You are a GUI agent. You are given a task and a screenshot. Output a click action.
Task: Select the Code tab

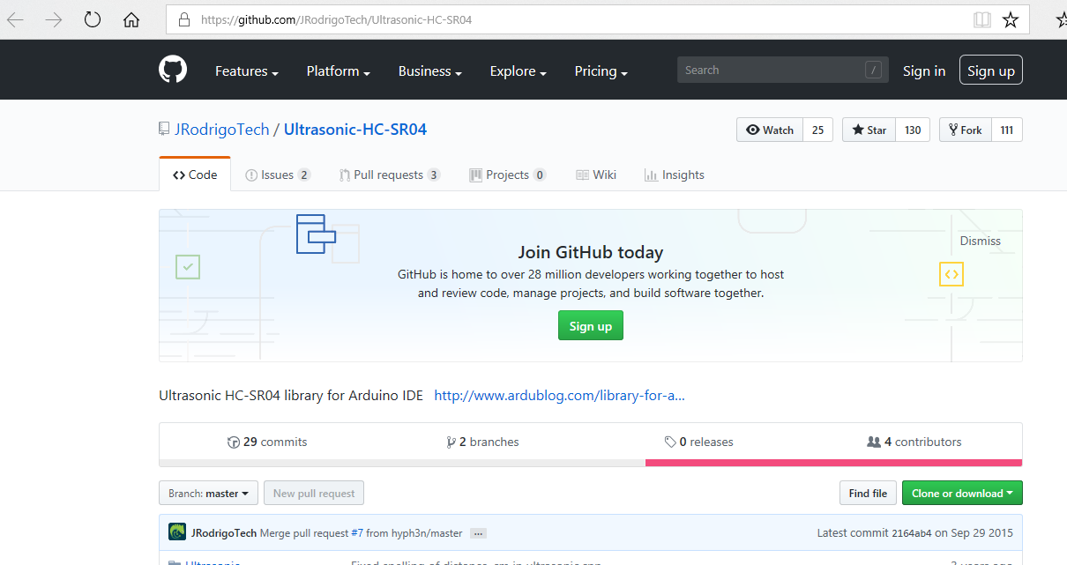click(x=195, y=175)
